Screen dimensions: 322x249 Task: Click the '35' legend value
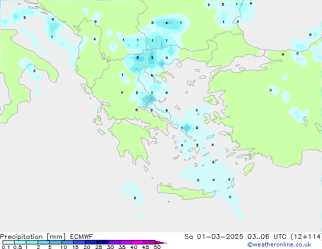click(x=122, y=247)
